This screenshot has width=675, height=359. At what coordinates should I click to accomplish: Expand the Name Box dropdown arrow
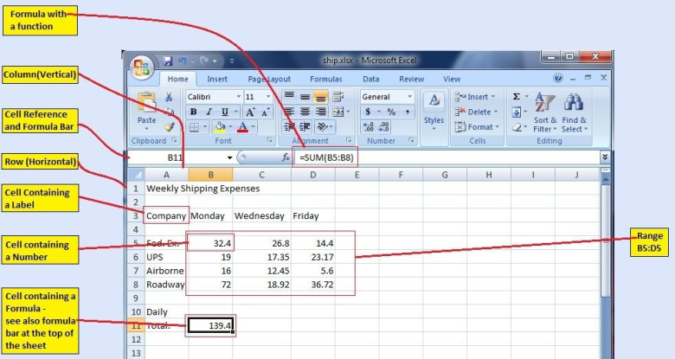[x=230, y=157]
